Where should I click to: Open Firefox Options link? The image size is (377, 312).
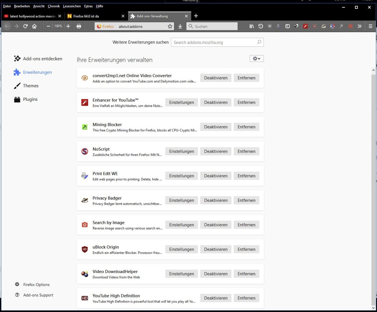click(32, 285)
